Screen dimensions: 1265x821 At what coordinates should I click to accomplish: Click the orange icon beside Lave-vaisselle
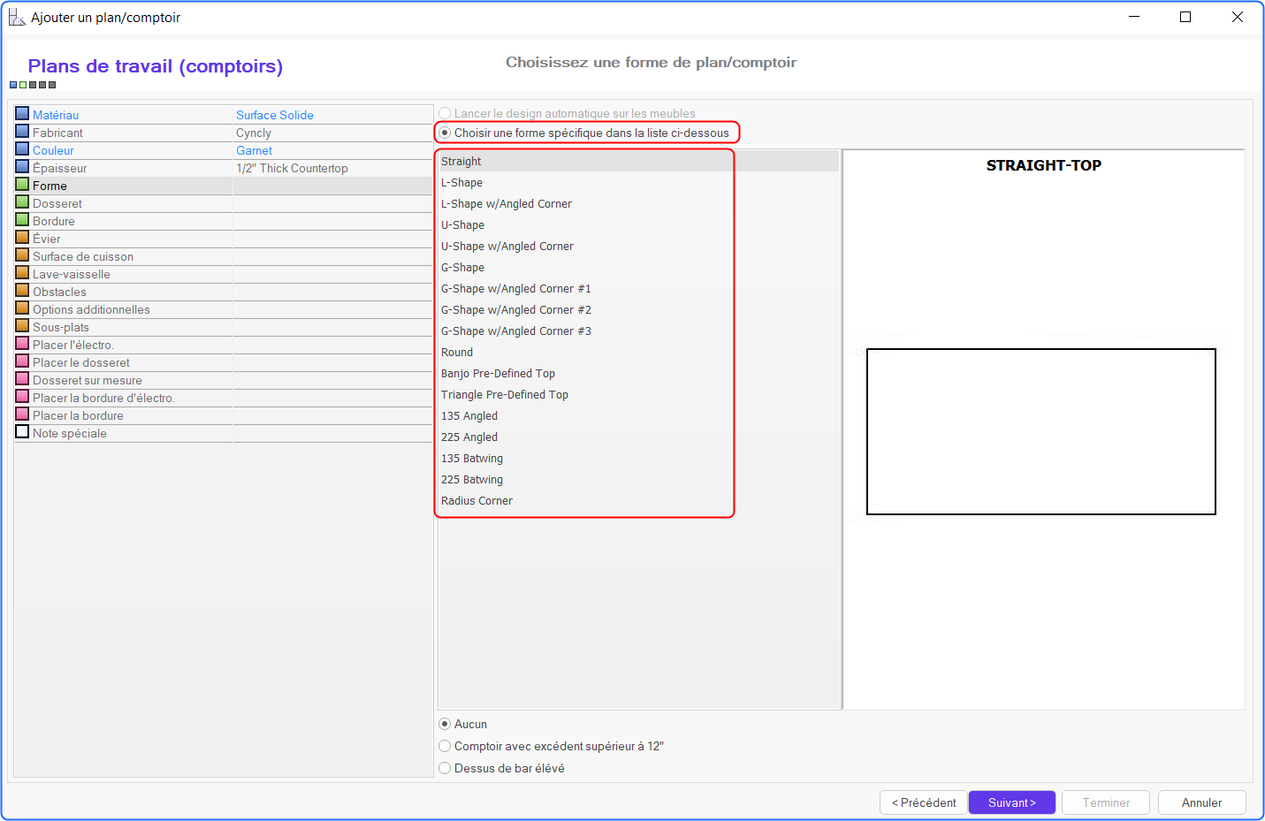22,273
